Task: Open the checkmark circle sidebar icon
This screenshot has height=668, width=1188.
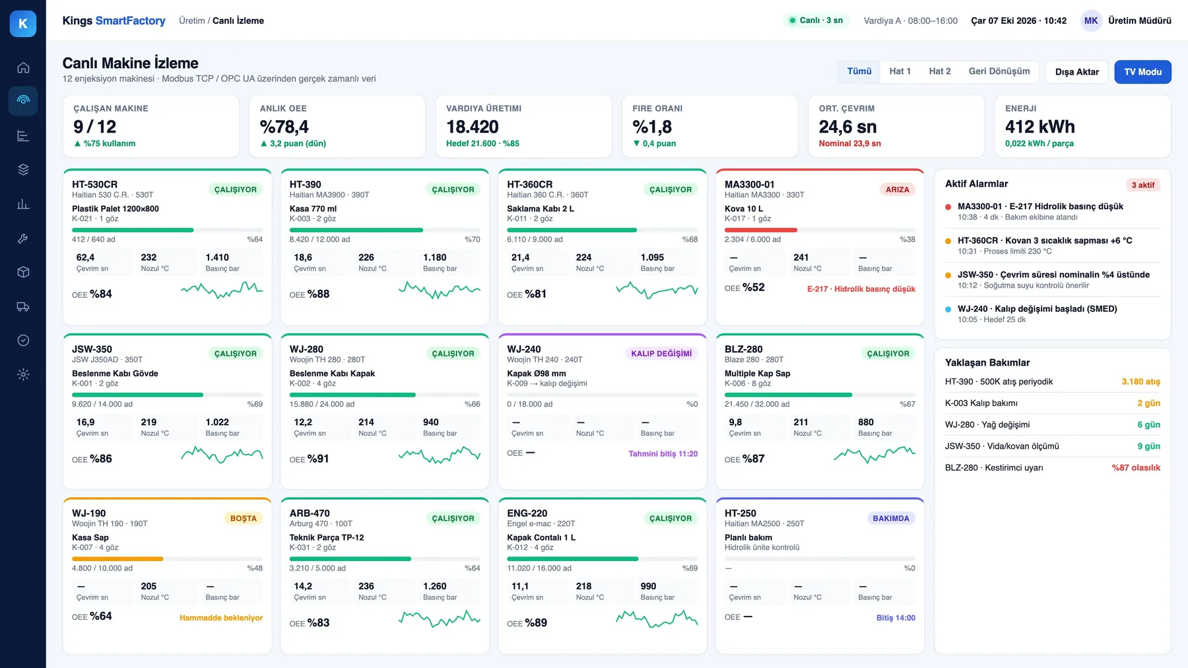Action: [23, 341]
